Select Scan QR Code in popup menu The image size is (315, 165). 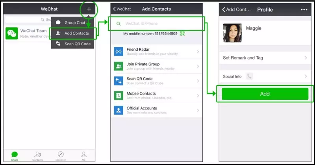point(72,44)
